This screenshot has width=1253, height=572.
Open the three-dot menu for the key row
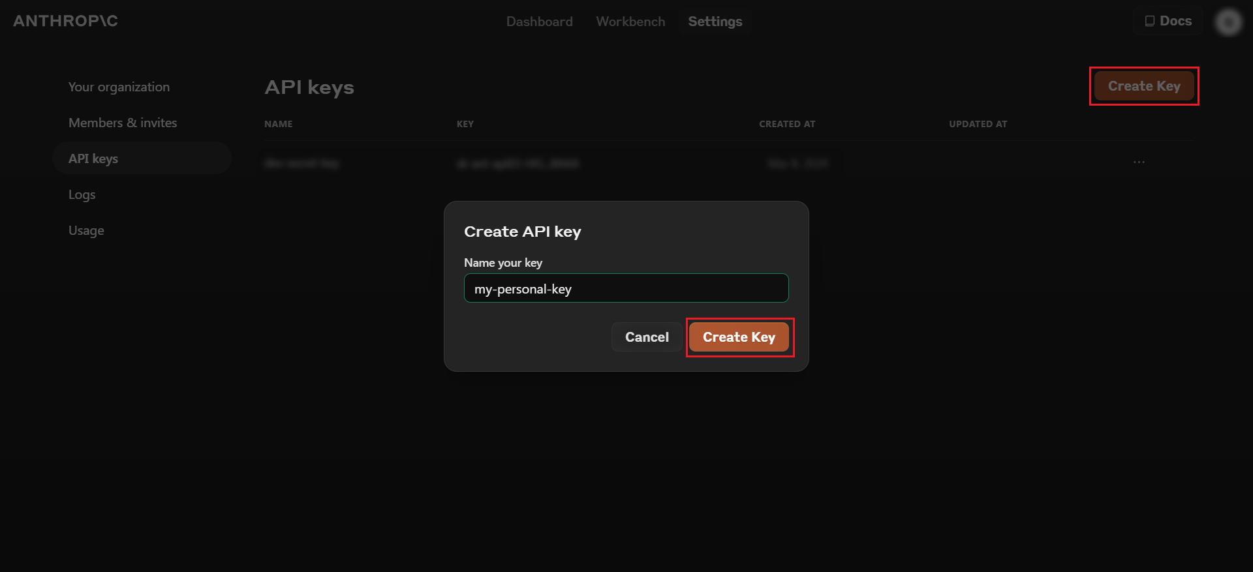(x=1139, y=162)
